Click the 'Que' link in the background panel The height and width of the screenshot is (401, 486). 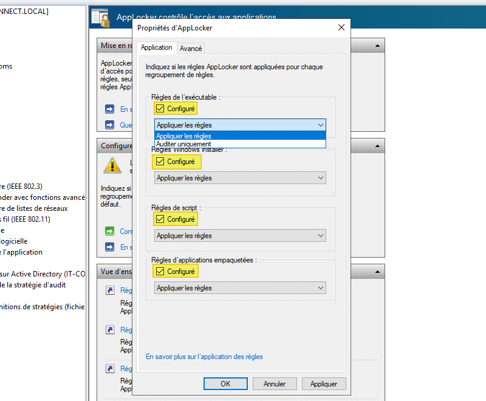[126, 125]
